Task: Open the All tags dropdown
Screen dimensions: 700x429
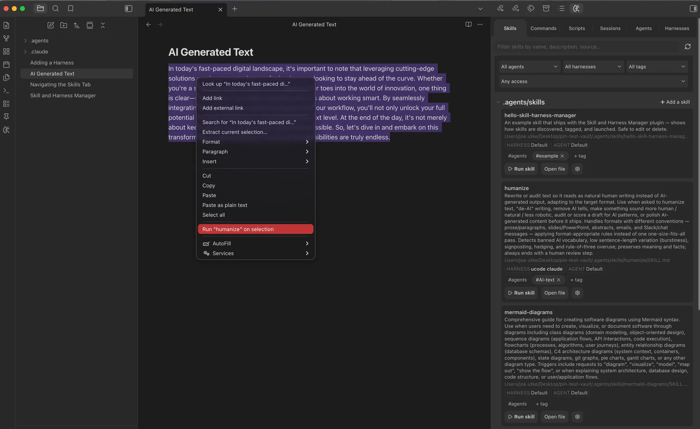Action: (657, 67)
